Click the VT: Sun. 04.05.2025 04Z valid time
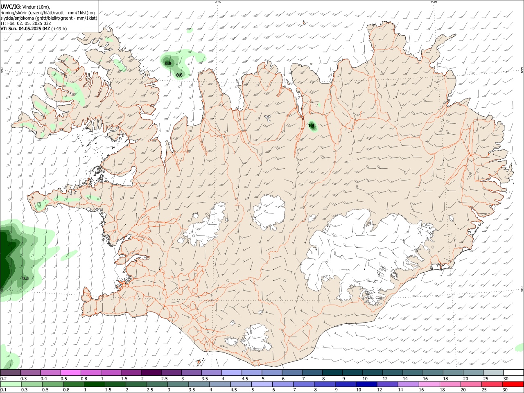Screen dimensions: 524x393 (25, 29)
